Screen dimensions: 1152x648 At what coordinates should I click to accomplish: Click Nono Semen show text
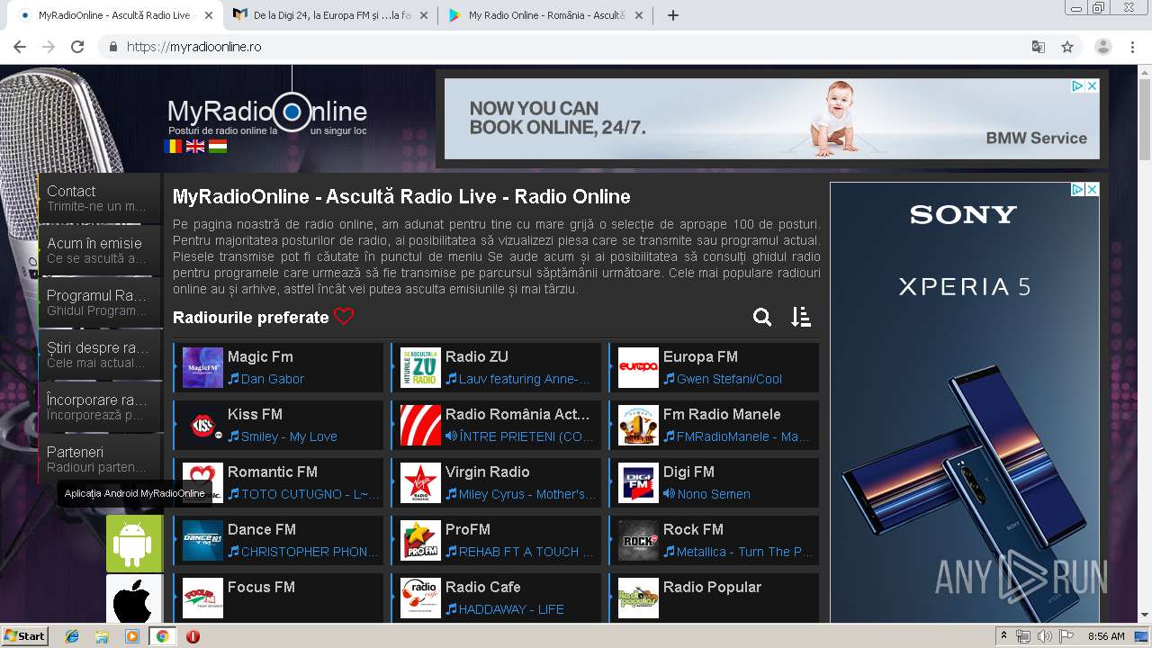coord(714,494)
